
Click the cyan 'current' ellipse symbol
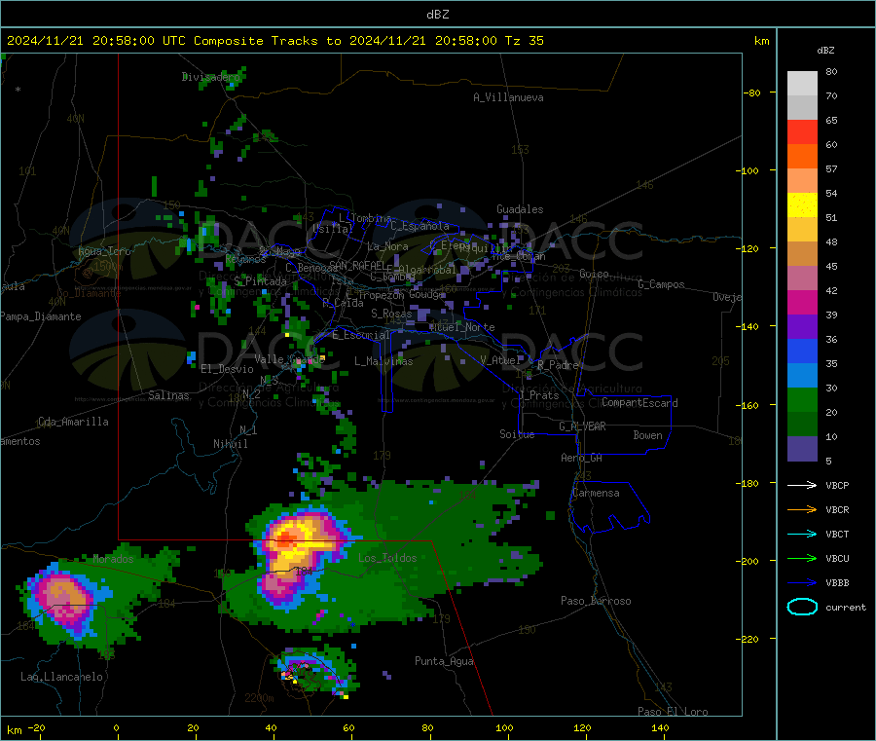click(802, 607)
